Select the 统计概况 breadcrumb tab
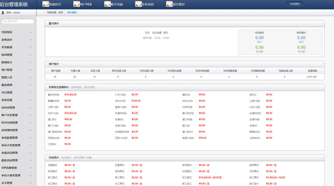334x186 pixels. click(72, 12)
